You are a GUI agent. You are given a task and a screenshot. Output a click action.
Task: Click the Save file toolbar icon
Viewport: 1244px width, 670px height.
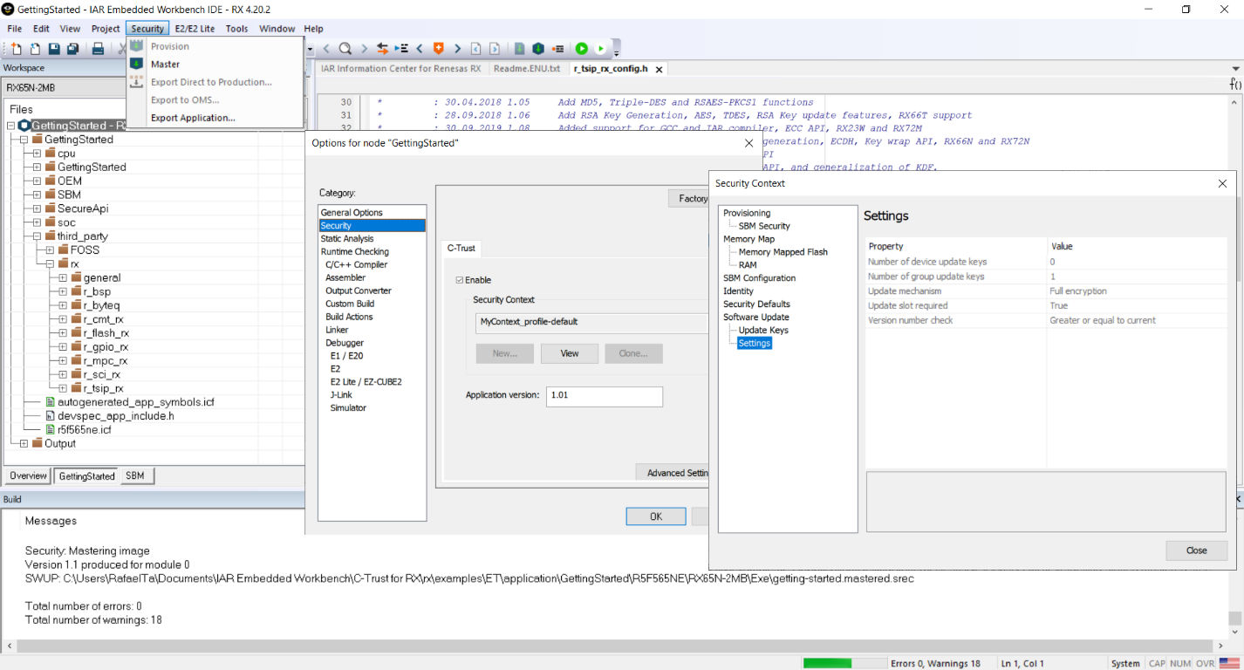click(54, 49)
